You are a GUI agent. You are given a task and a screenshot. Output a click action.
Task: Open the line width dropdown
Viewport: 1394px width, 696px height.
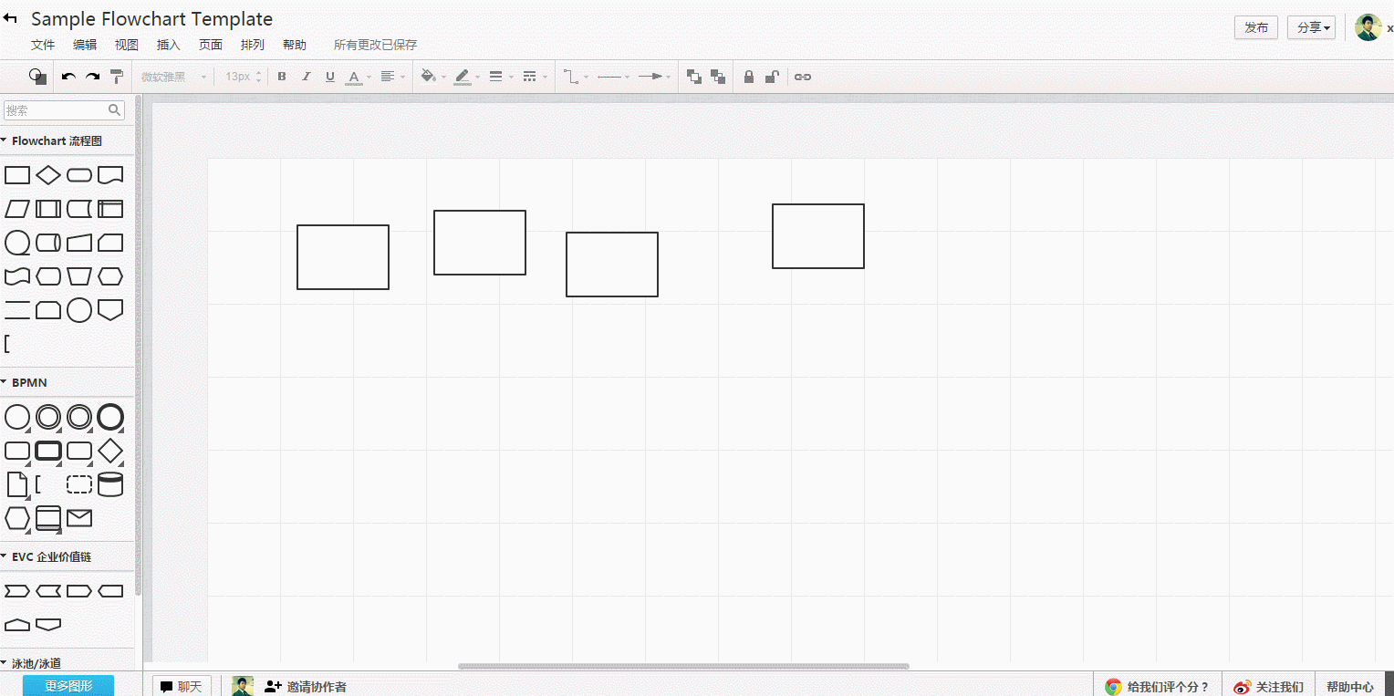click(501, 77)
